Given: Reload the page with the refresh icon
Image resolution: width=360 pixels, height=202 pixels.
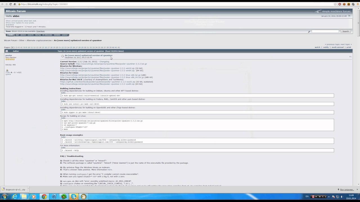Looking at the screenshot, I should [x=10, y=4].
